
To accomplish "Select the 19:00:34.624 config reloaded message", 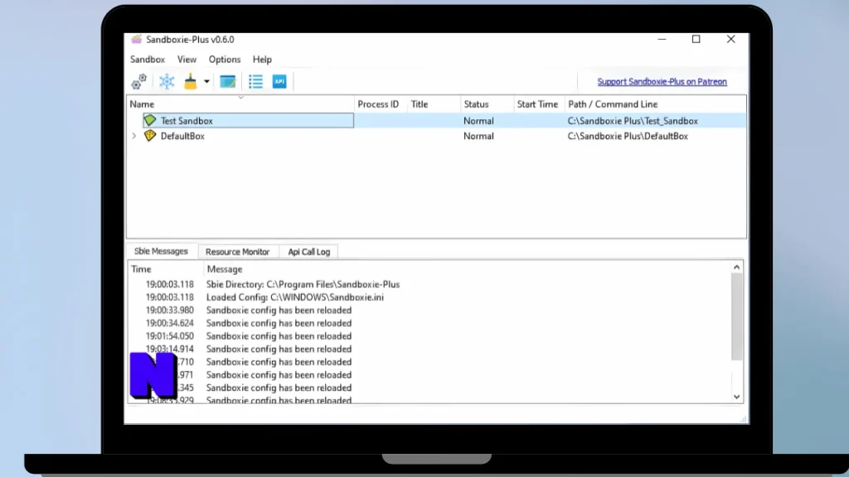I will [x=429, y=324].
